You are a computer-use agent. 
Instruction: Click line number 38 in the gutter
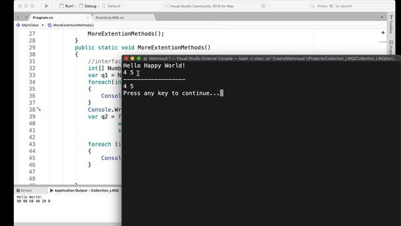point(32,110)
